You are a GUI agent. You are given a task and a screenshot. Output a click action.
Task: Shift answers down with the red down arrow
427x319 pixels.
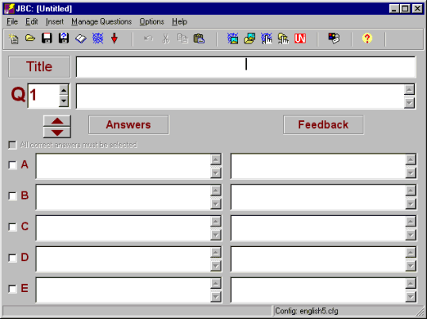[x=57, y=132]
